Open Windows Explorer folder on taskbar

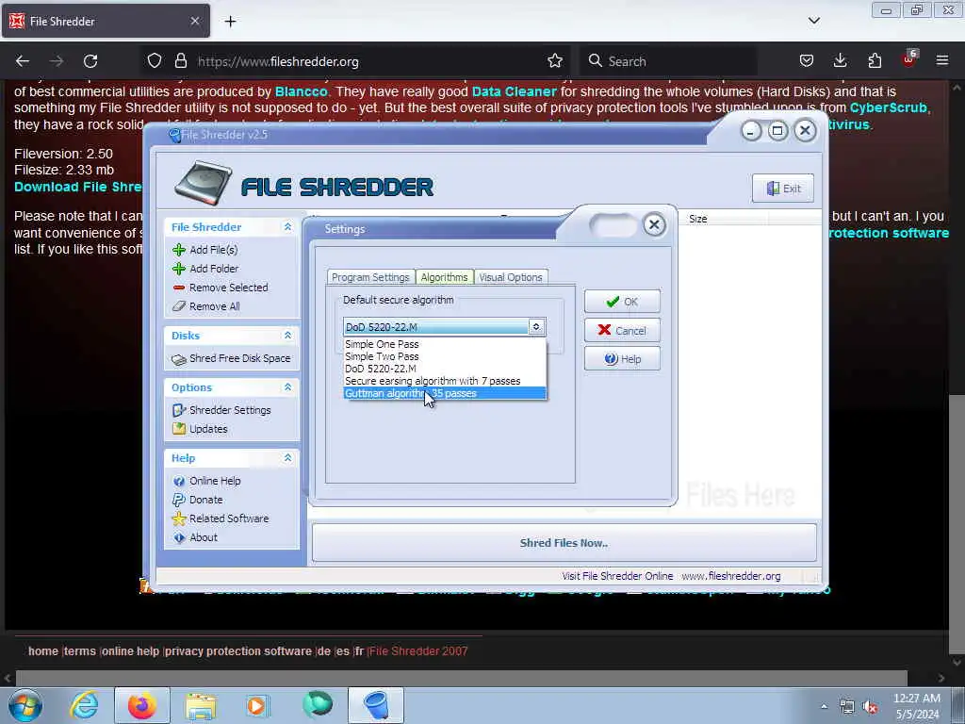(x=201, y=705)
